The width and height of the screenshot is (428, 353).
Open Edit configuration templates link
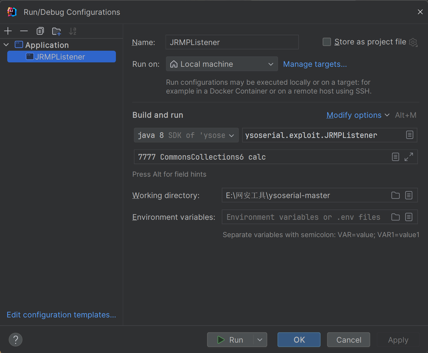coord(61,315)
